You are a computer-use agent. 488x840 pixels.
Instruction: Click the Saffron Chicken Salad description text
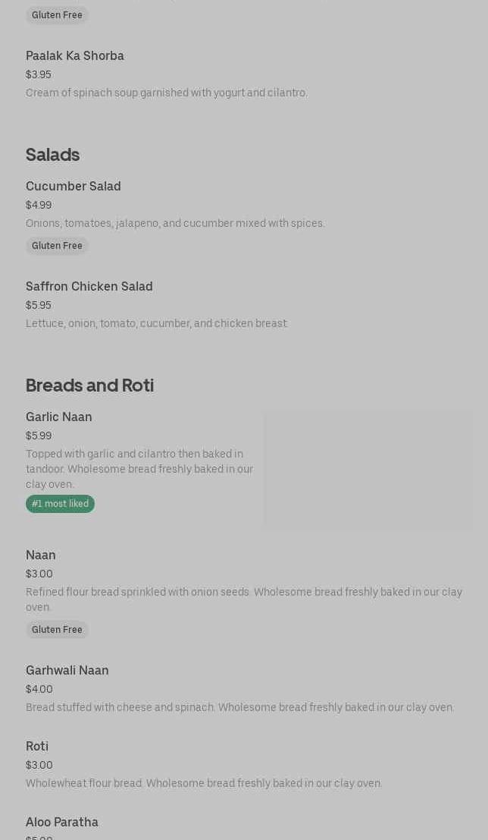pos(157,324)
